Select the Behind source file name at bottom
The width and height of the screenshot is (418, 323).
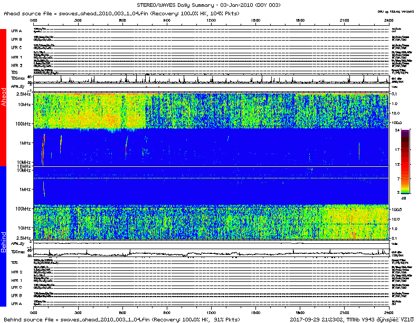[x=100, y=319]
